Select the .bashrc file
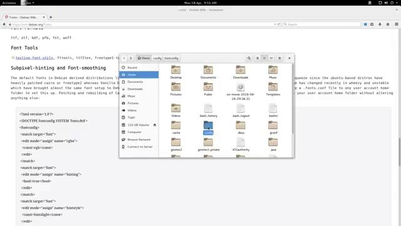The image size is (401, 226). (273, 108)
